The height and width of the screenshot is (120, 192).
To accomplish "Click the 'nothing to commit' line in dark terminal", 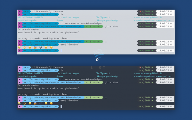I will [x=43, y=94].
